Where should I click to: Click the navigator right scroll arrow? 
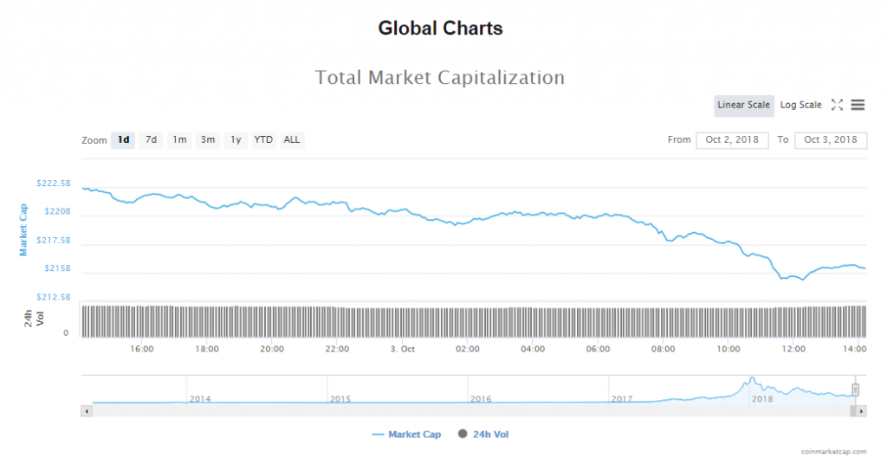(x=861, y=411)
